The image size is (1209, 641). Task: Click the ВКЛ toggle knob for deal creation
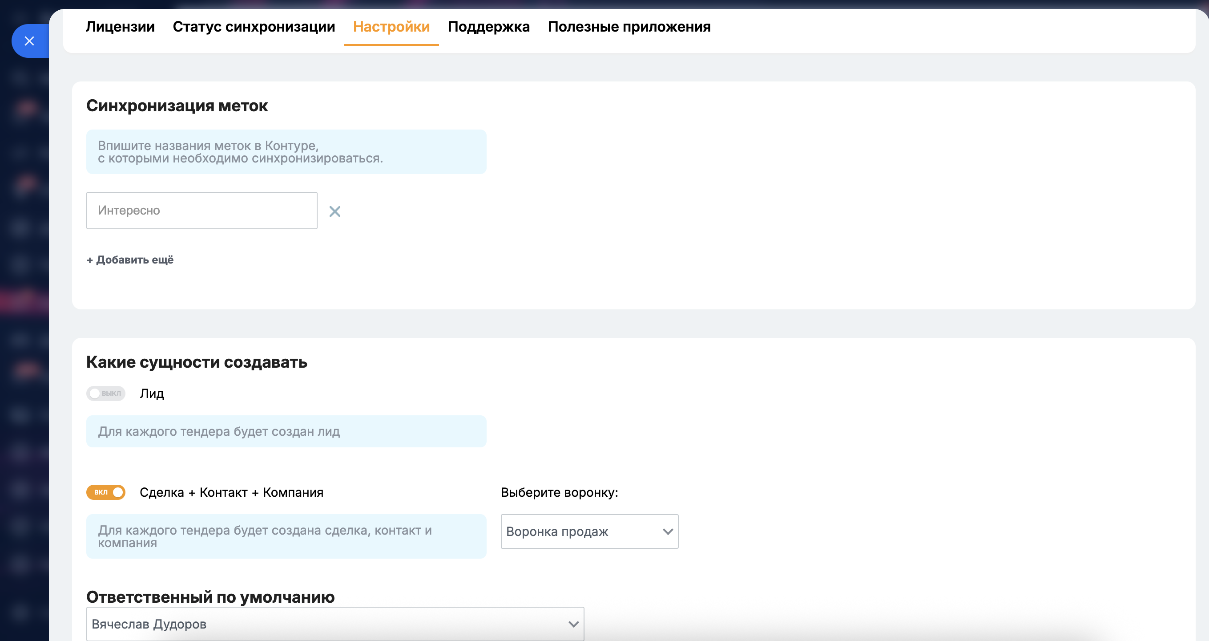[x=117, y=493]
